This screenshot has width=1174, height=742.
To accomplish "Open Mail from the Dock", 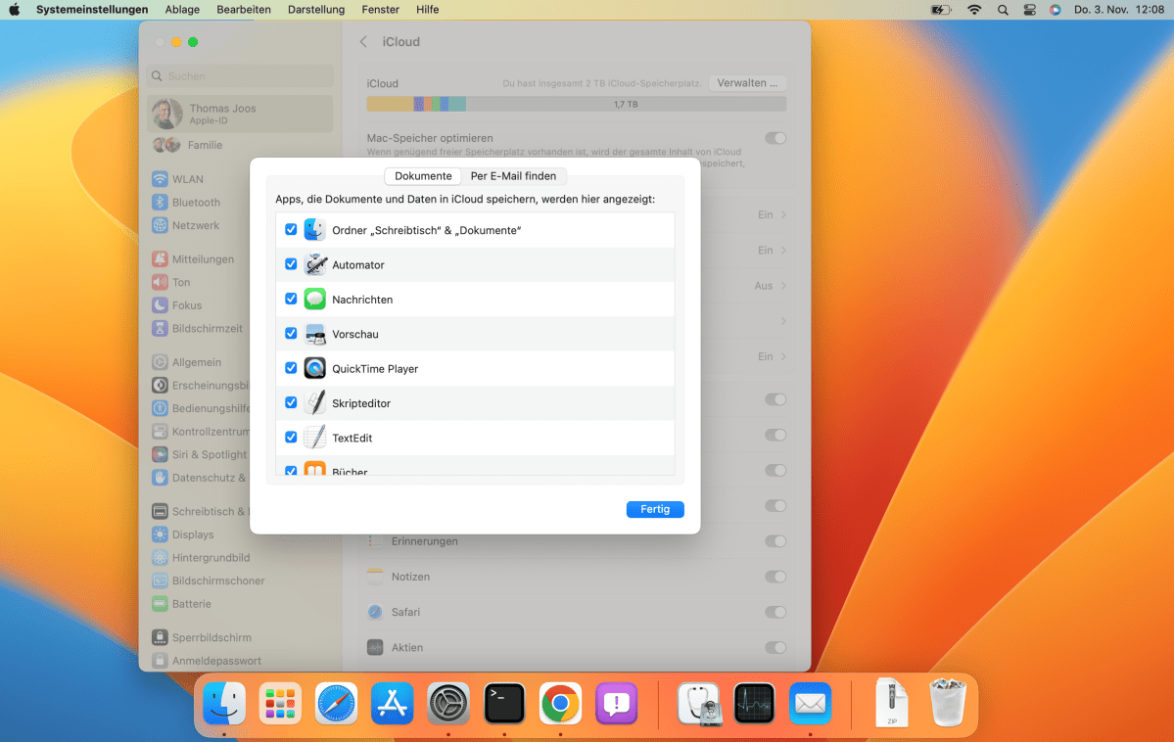I will point(810,703).
